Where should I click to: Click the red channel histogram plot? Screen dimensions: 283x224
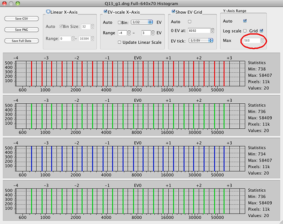(x=131, y=73)
